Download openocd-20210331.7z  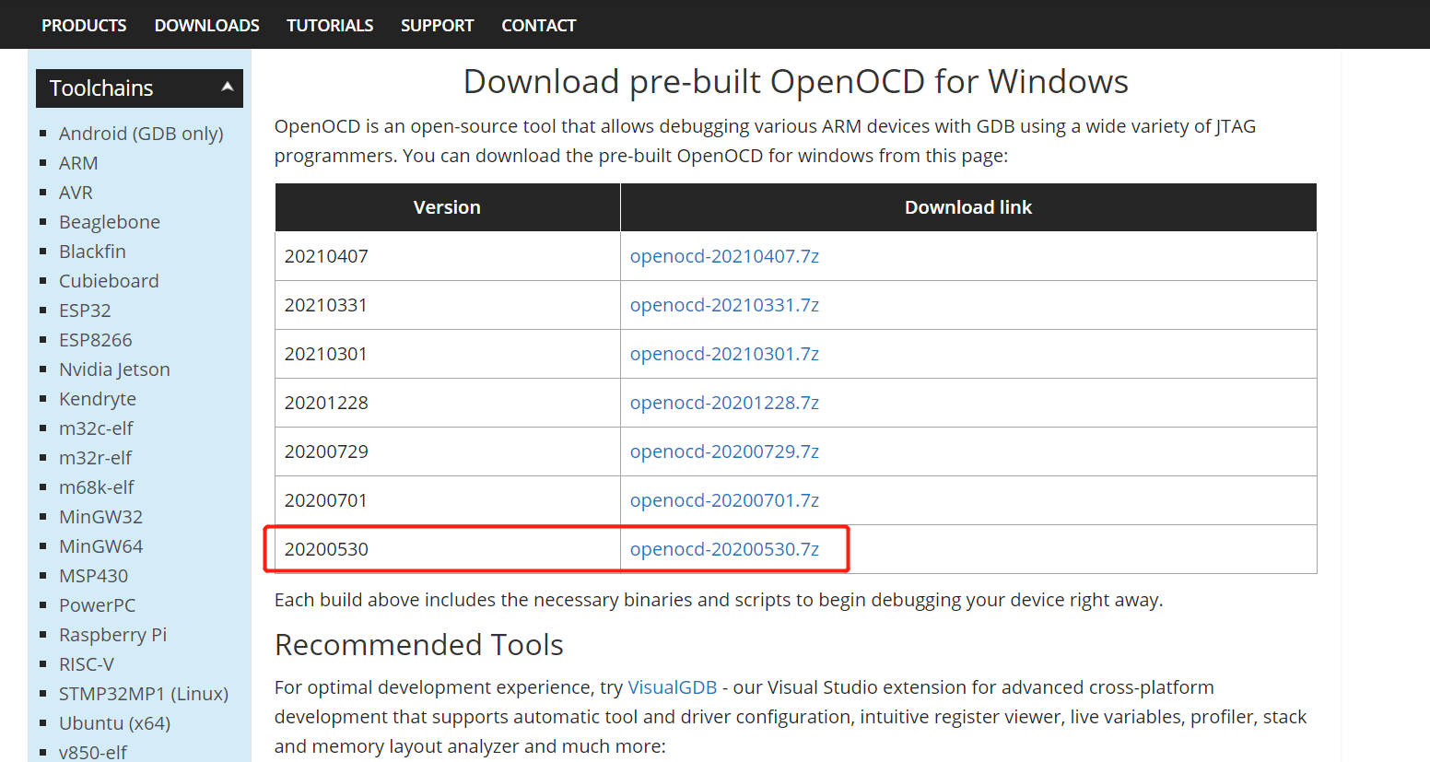click(x=724, y=304)
